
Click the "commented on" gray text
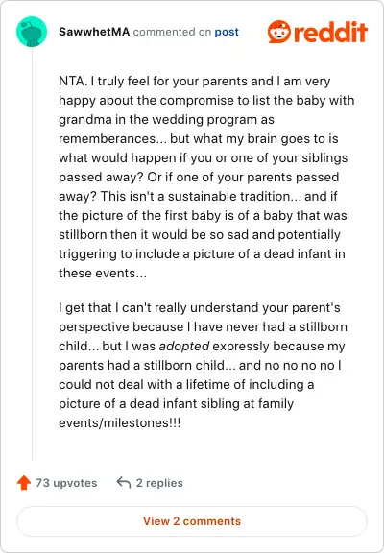(172, 32)
